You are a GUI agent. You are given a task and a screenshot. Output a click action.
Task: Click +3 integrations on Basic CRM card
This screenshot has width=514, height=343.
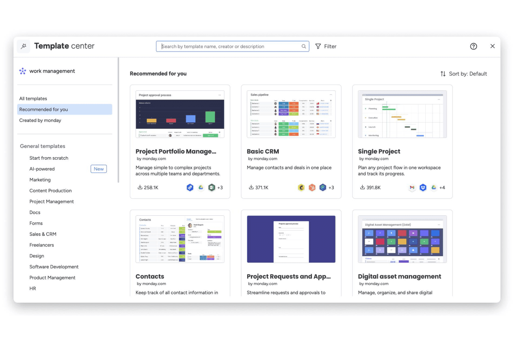(x=331, y=188)
